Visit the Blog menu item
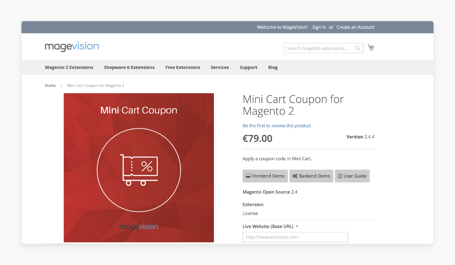 pos(273,67)
